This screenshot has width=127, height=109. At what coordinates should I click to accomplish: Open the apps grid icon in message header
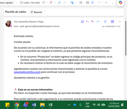coord(112,22)
